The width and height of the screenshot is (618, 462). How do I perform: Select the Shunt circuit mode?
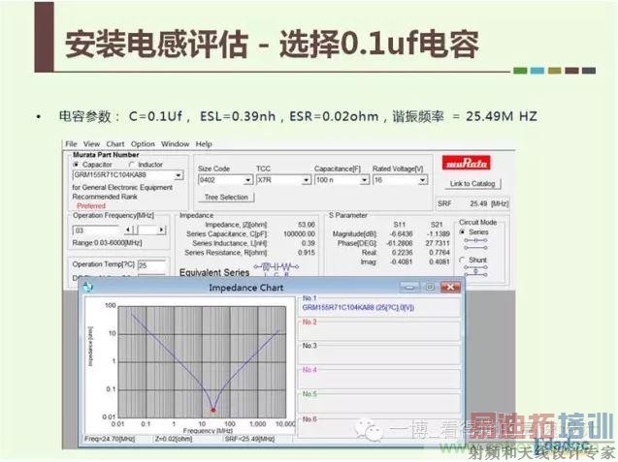tap(463, 261)
